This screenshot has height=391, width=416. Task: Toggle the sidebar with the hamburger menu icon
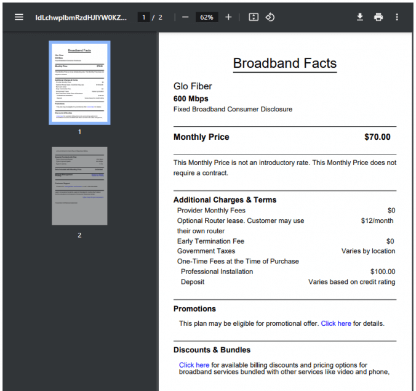tap(19, 17)
